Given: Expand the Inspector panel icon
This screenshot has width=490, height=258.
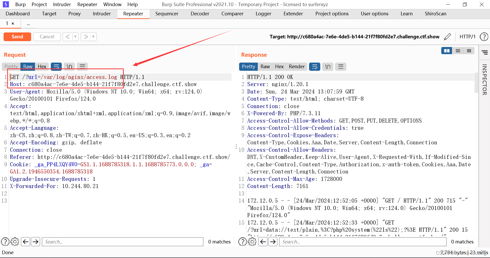Looking at the screenshot, I should [x=484, y=53].
